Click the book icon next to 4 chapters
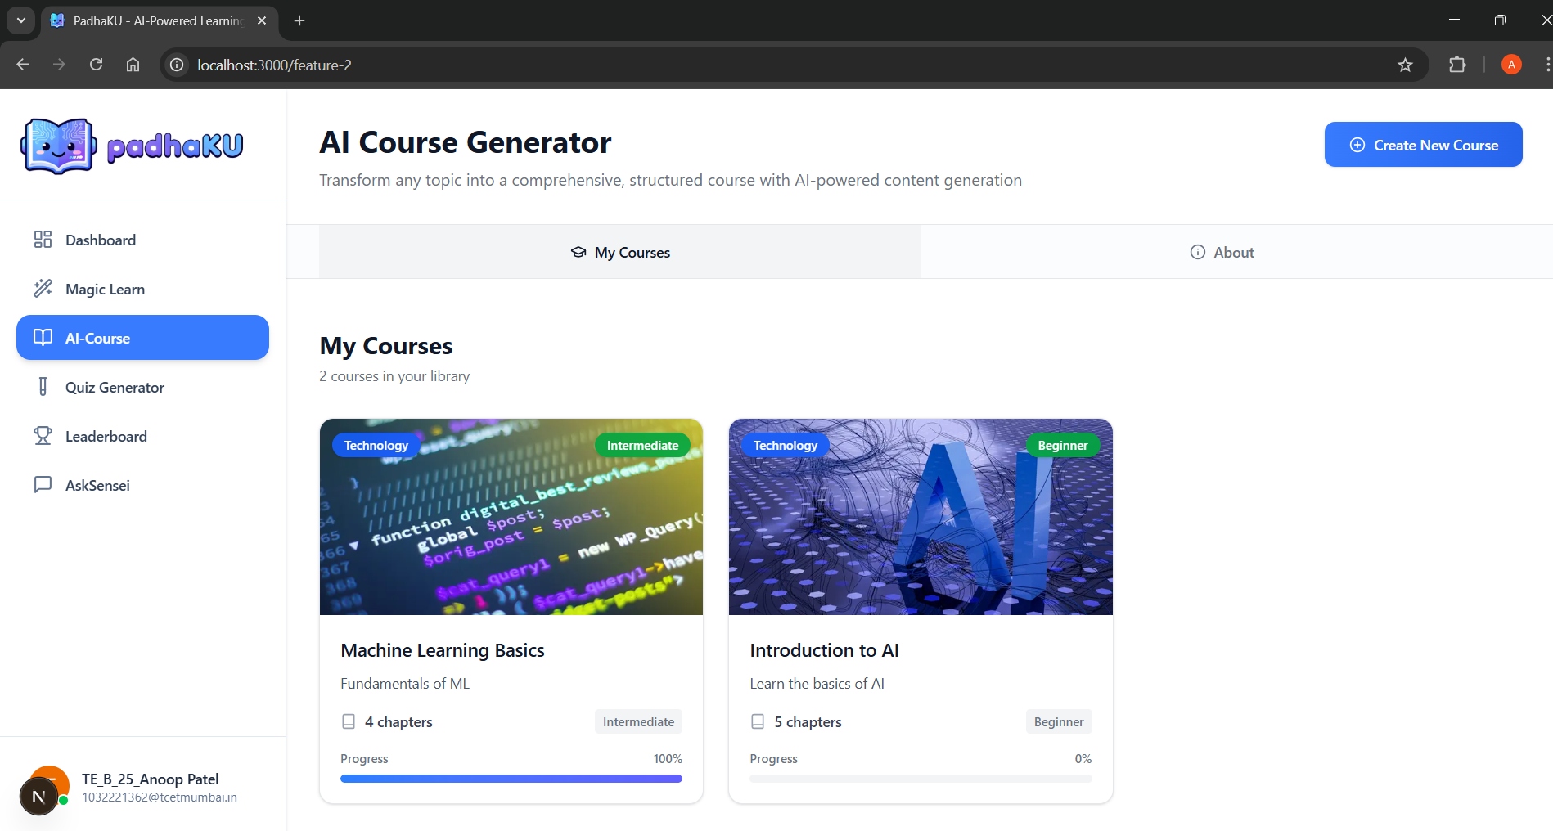 pos(349,721)
